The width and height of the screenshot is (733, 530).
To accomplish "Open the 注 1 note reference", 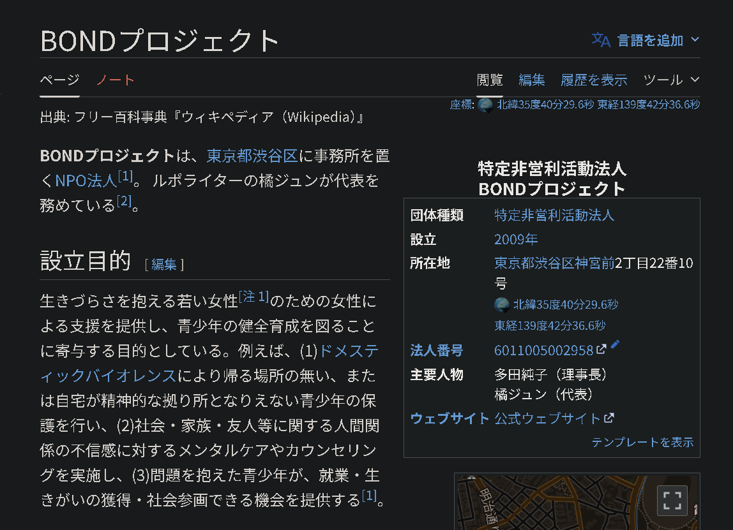I will (x=254, y=297).
